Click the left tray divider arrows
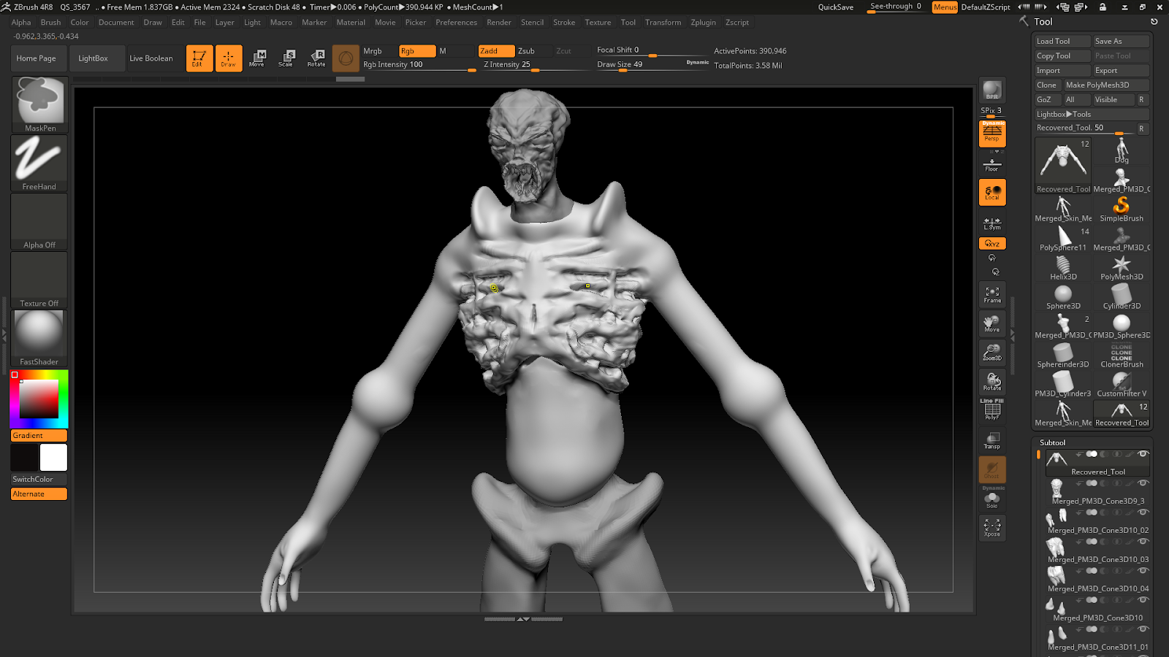Image resolution: width=1169 pixels, height=657 pixels. coord(4,334)
